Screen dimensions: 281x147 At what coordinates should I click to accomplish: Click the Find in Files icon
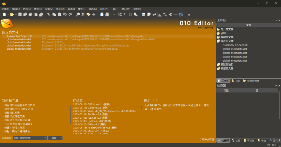point(89,15)
